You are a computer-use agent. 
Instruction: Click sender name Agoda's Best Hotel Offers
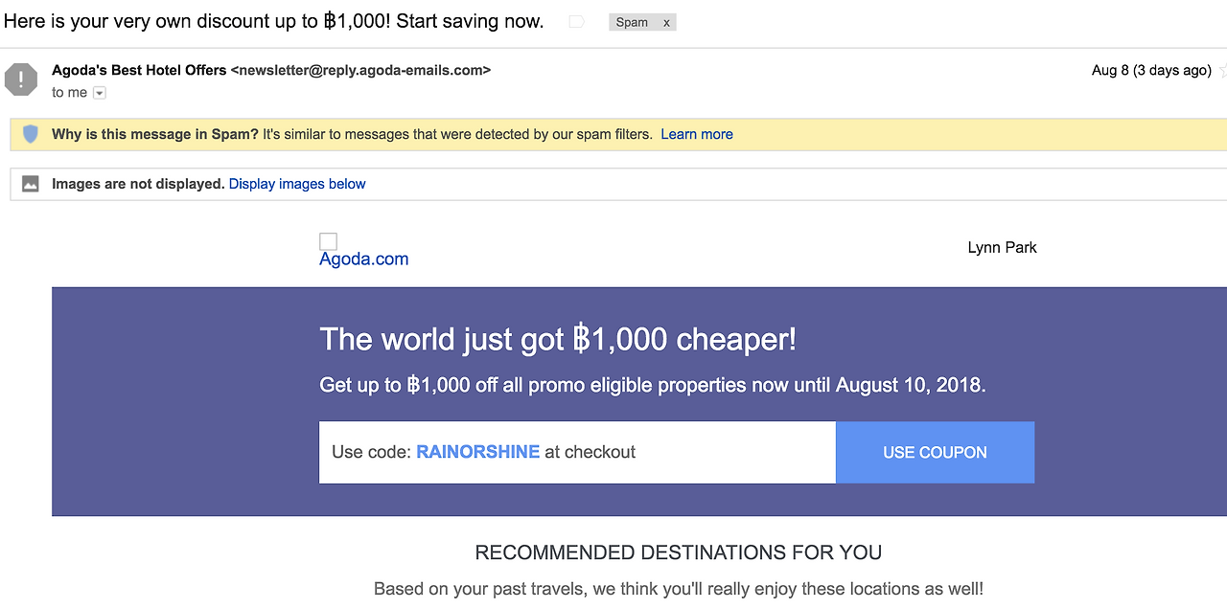click(x=139, y=70)
